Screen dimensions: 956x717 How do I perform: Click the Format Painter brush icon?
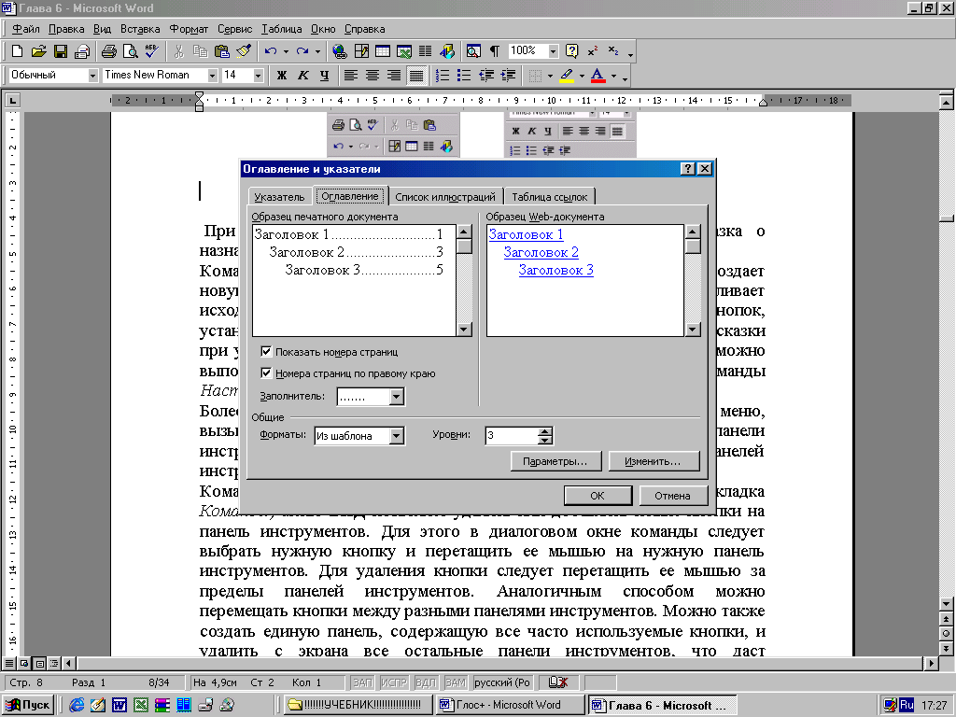[x=244, y=51]
